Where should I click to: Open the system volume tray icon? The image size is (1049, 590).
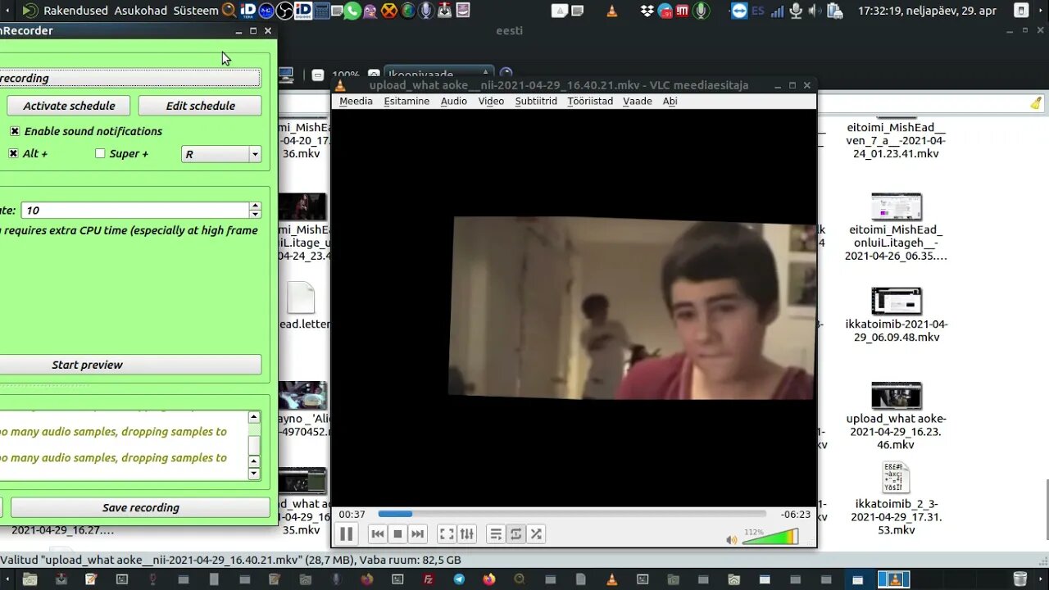click(x=815, y=11)
